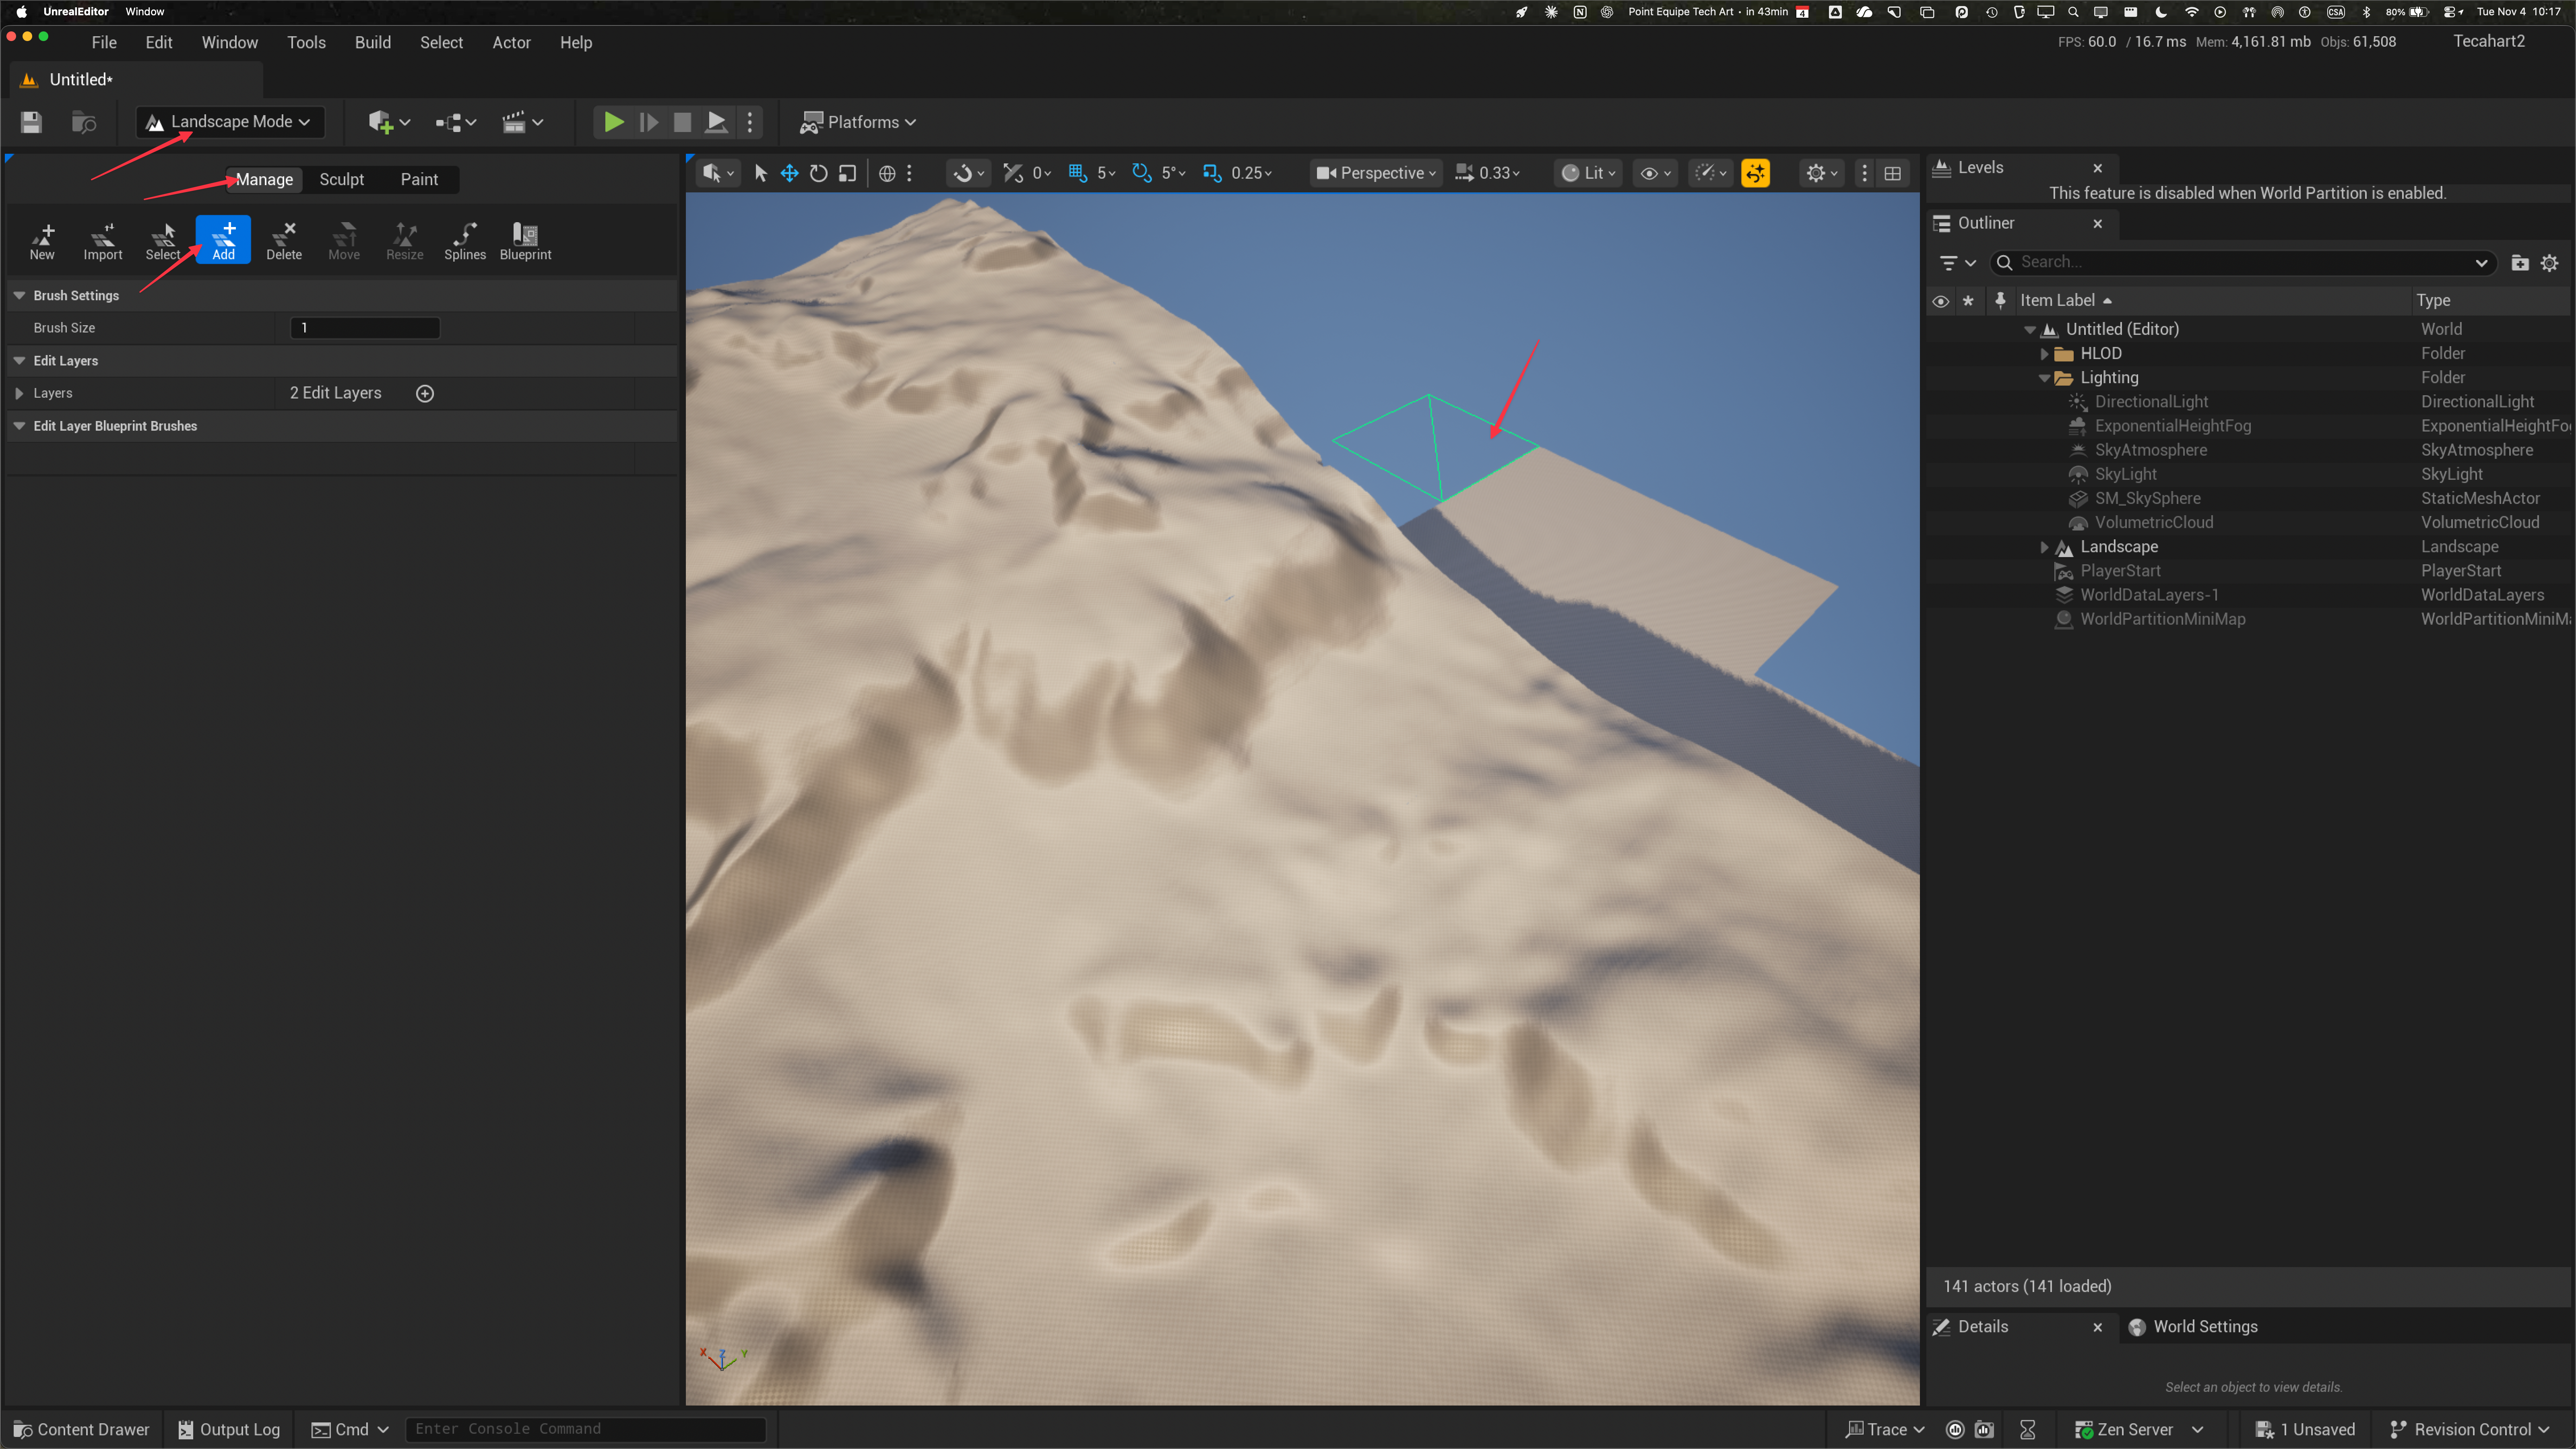Select the landscape New tool
This screenshot has height=1449, width=2576.
pos(42,241)
